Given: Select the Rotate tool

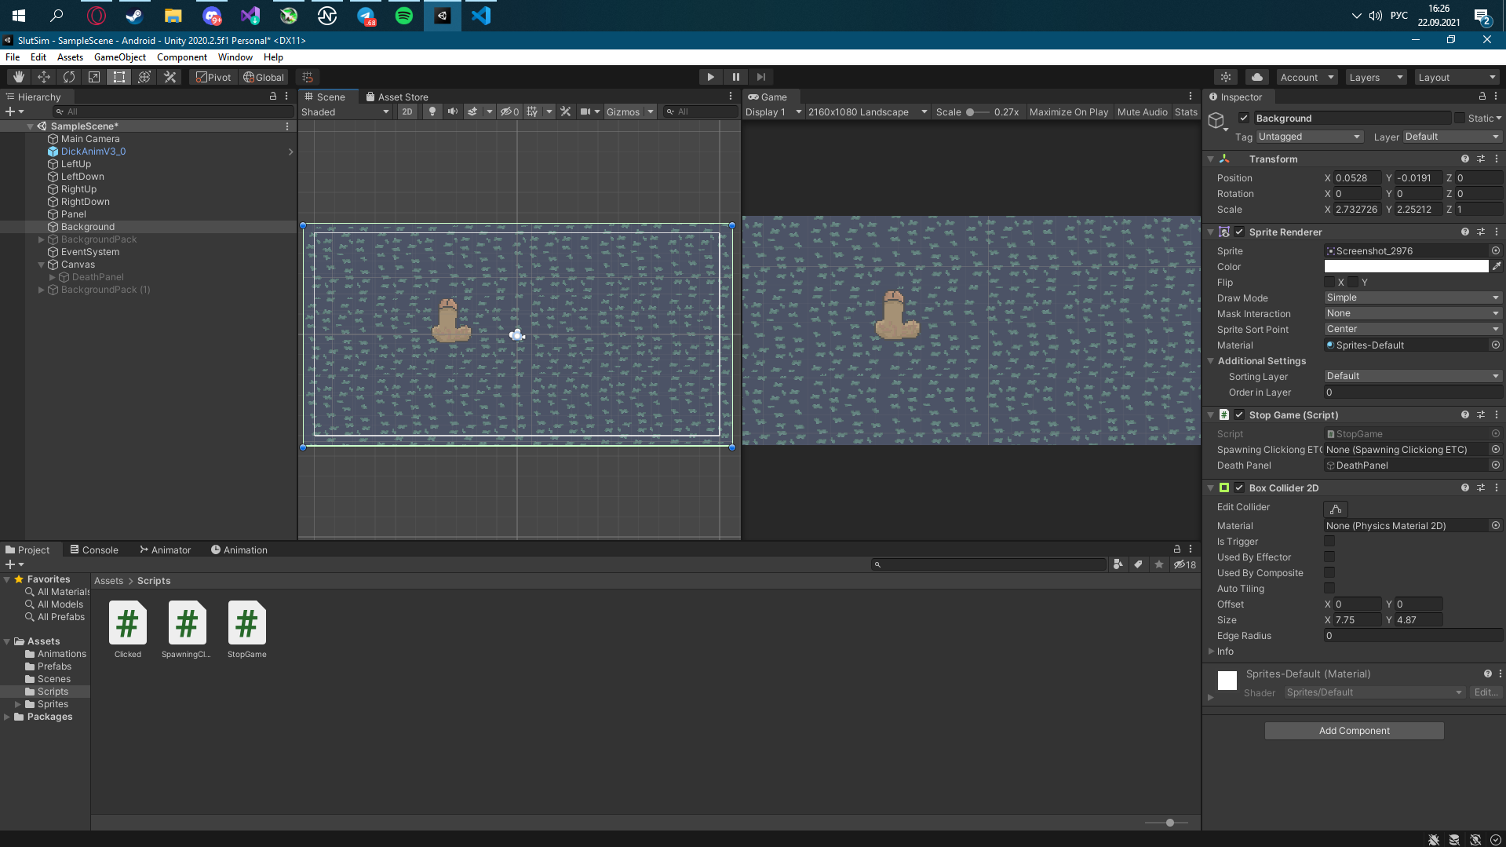Looking at the screenshot, I should [x=69, y=77].
